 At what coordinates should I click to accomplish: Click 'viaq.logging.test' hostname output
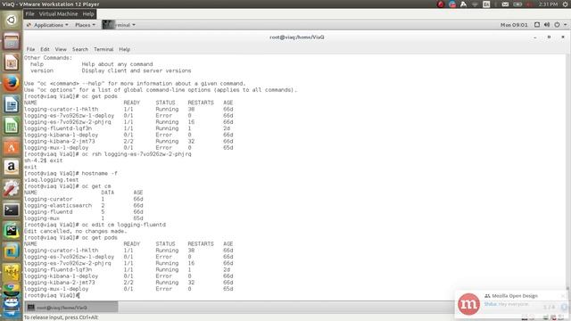[52, 180]
